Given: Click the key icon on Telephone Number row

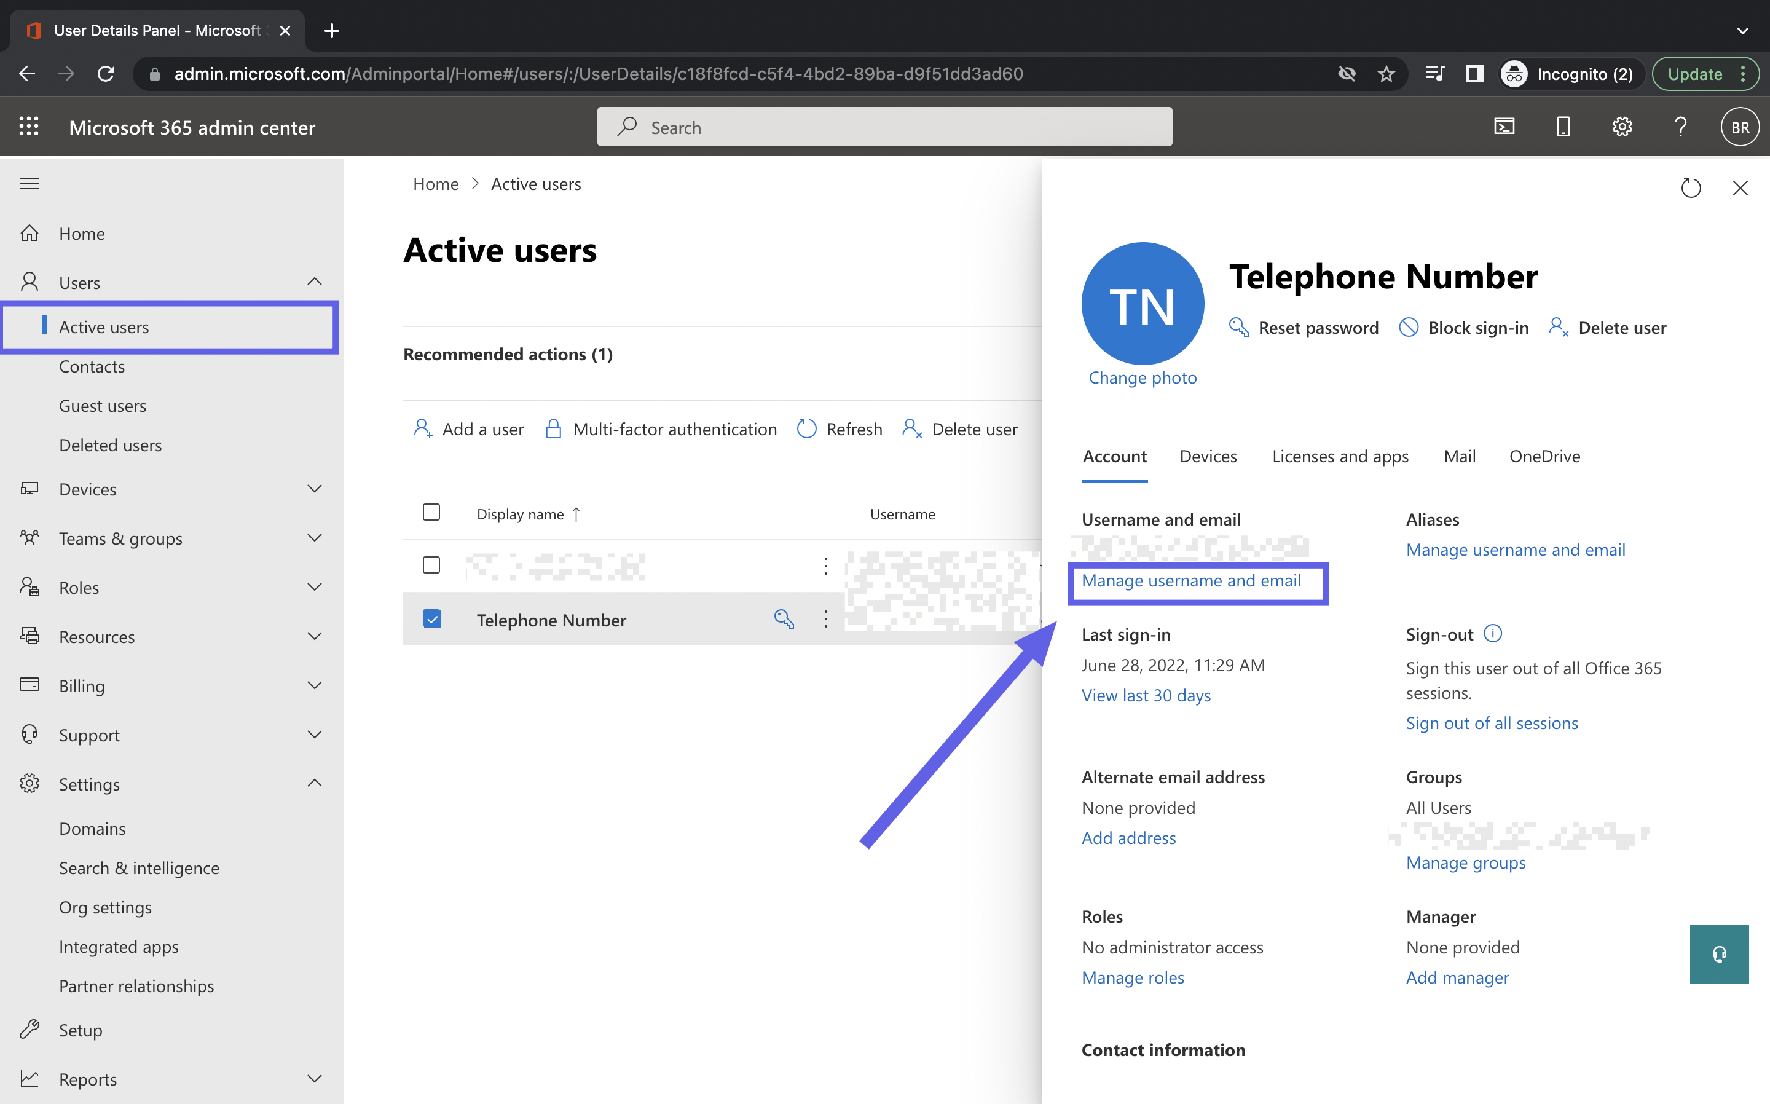Looking at the screenshot, I should point(784,619).
